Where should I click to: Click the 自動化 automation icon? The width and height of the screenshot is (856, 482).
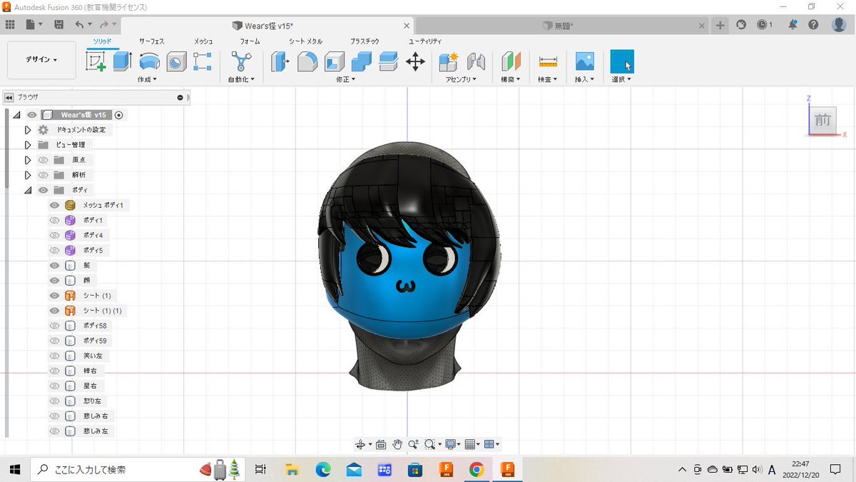242,61
